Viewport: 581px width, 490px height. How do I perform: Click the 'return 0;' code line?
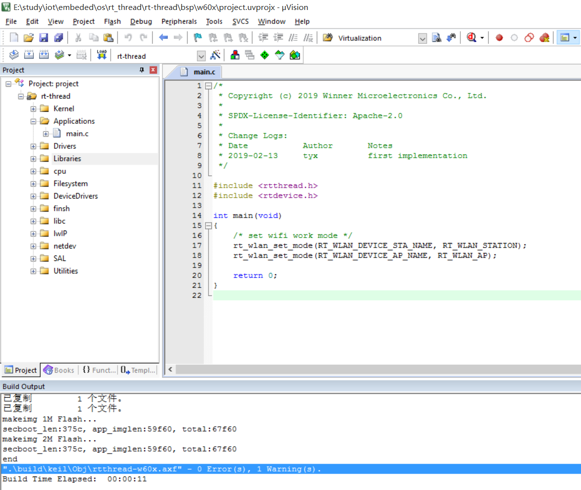tap(255, 276)
